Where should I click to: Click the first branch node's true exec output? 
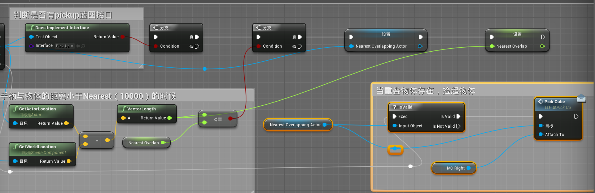coord(197,37)
